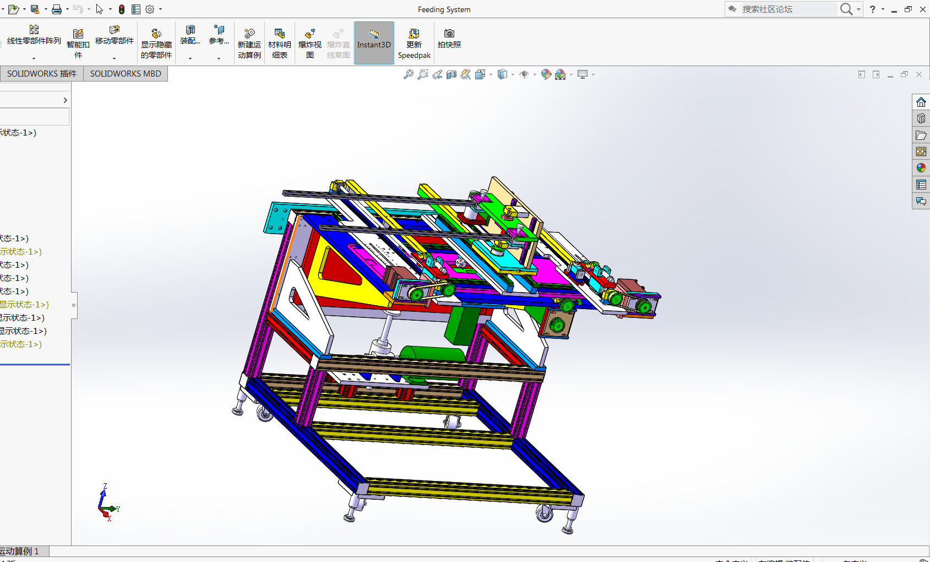Print the current document

tap(56, 9)
